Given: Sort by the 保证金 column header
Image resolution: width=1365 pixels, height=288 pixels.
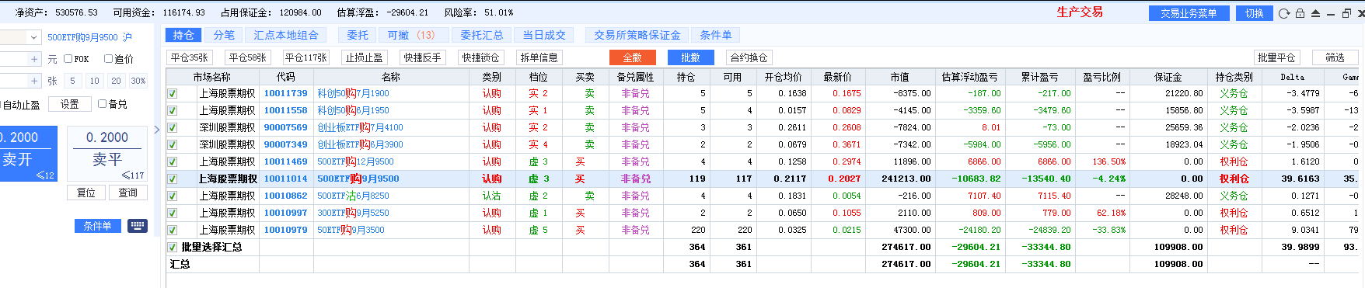Looking at the screenshot, I should 1168,77.
